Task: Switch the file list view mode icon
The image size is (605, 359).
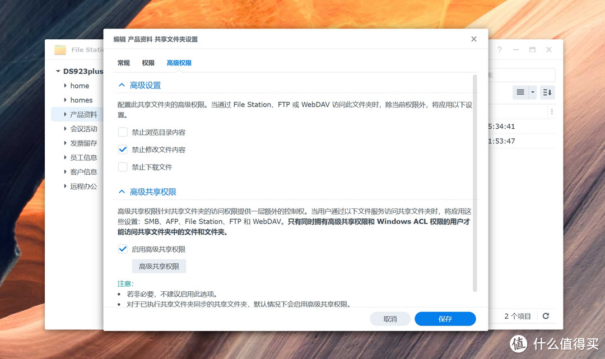Action: pyautogui.click(x=519, y=92)
